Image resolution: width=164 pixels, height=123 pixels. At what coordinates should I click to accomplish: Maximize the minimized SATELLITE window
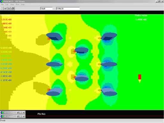click(21, 113)
